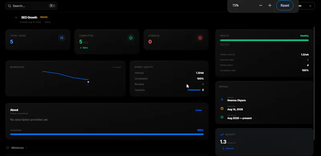Click the Aug 14, 2026 created date in Details

(x=235, y=110)
